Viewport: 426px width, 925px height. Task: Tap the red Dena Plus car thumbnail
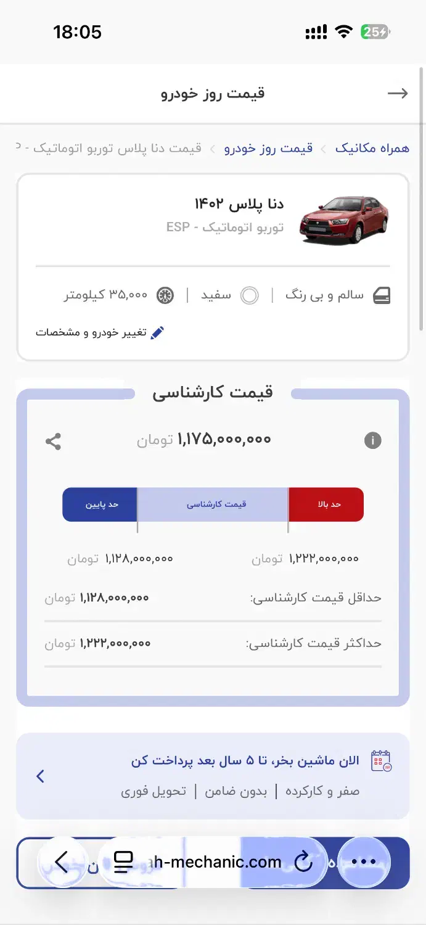click(x=345, y=220)
